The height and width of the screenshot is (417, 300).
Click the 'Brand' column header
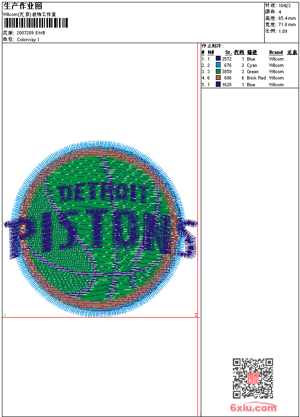[x=276, y=52]
